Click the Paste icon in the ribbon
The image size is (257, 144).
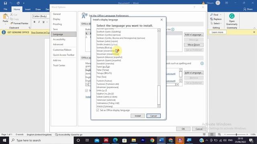pos(5,16)
